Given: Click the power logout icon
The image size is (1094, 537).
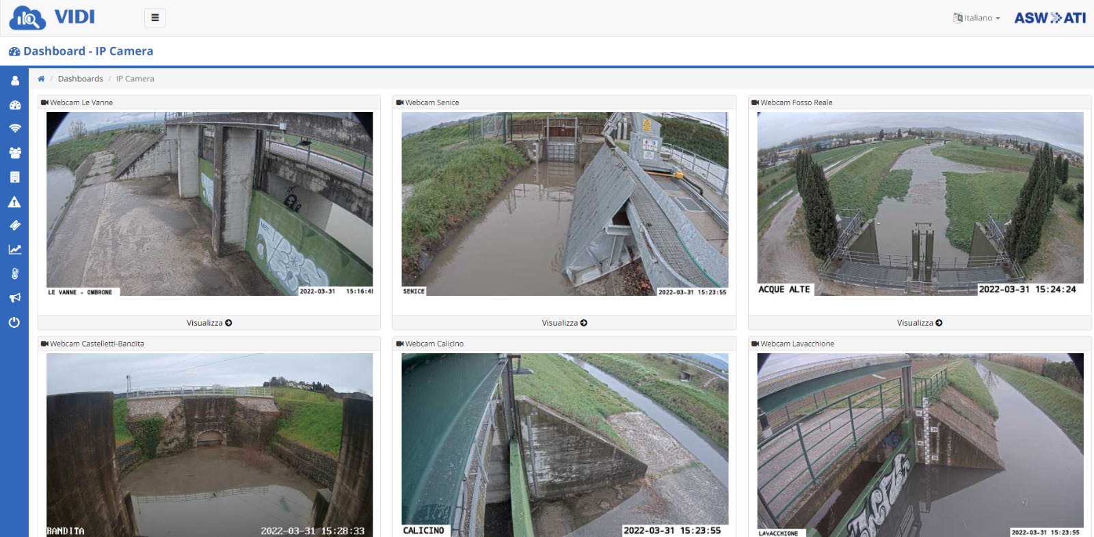Looking at the screenshot, I should click(14, 322).
